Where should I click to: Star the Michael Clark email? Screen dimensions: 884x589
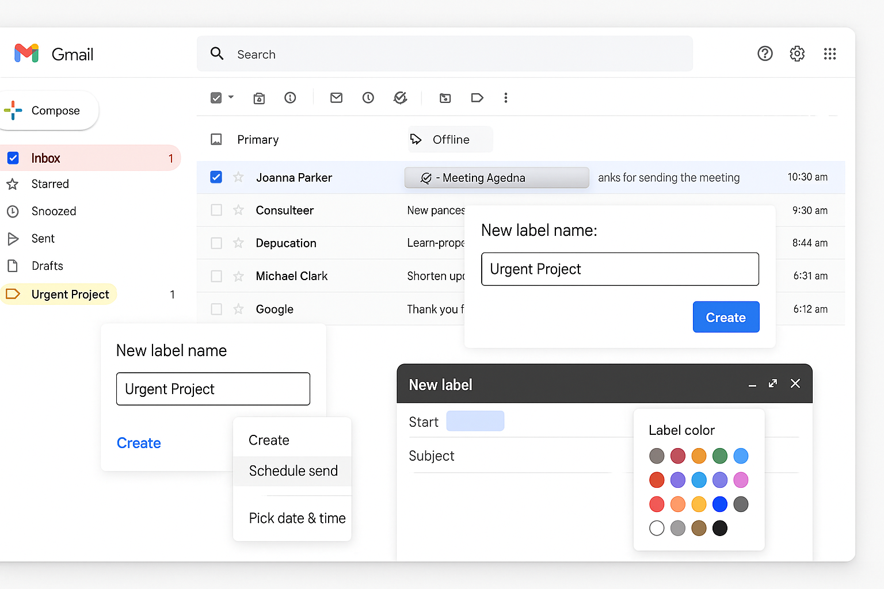point(238,276)
